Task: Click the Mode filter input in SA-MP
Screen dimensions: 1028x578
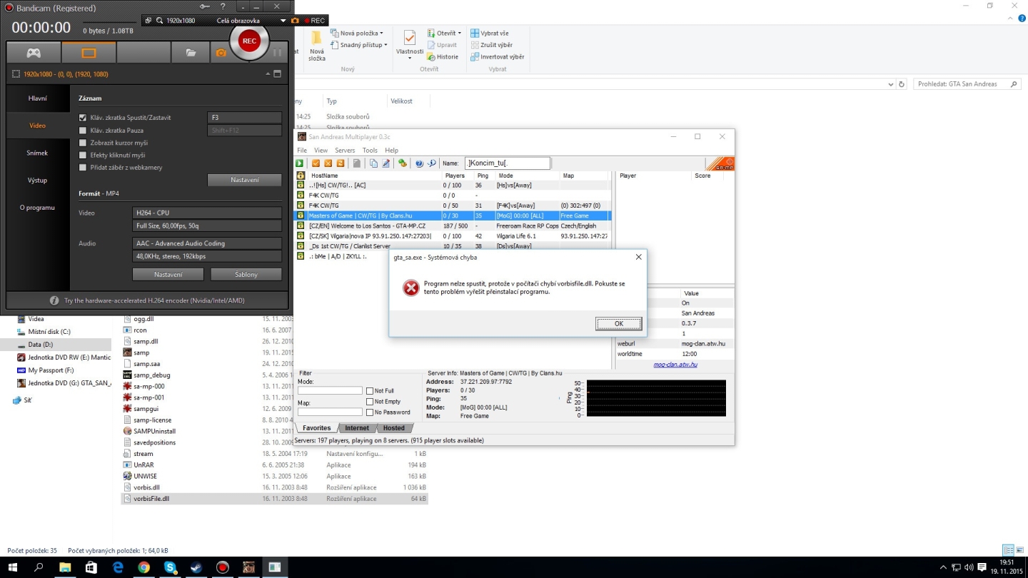Action: click(330, 391)
